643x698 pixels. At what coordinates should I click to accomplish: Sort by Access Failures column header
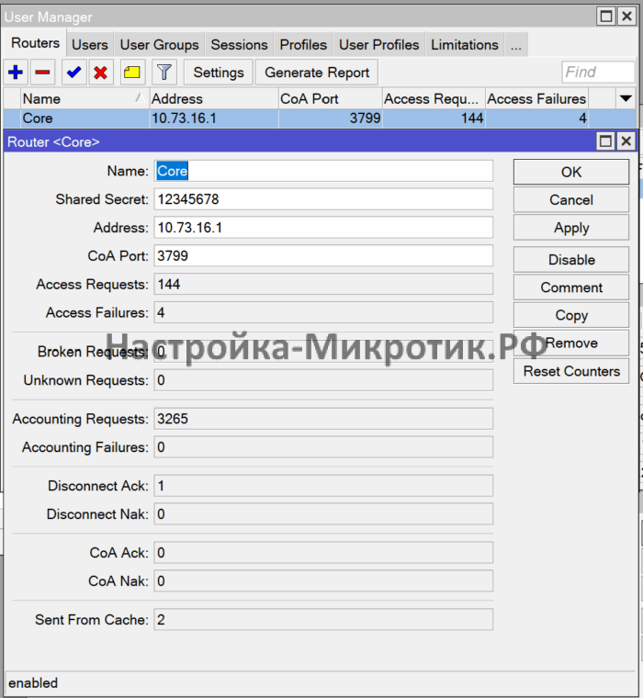pos(536,98)
